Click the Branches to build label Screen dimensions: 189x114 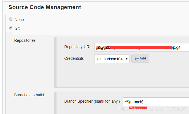pyautogui.click(x=29, y=95)
